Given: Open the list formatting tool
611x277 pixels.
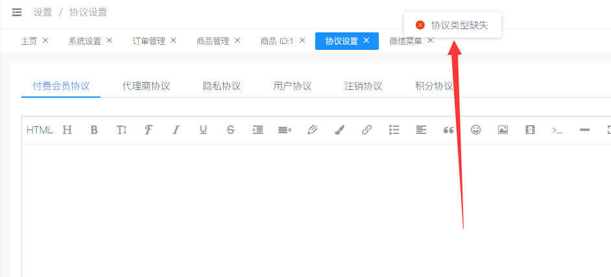Looking at the screenshot, I should [394, 130].
